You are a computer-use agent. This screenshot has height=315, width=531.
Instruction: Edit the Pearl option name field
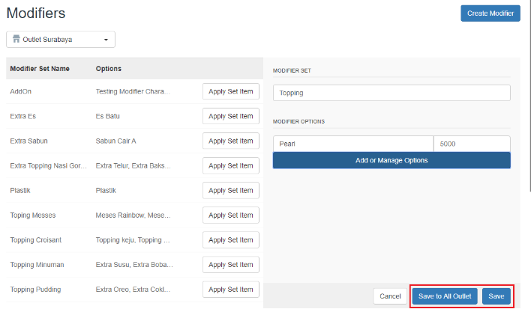click(x=352, y=144)
